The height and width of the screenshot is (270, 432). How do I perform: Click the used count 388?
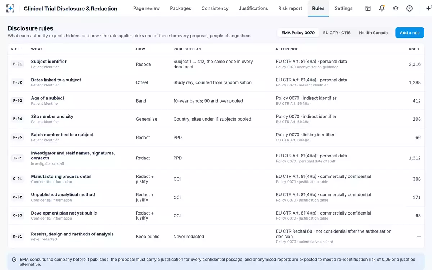click(x=417, y=179)
